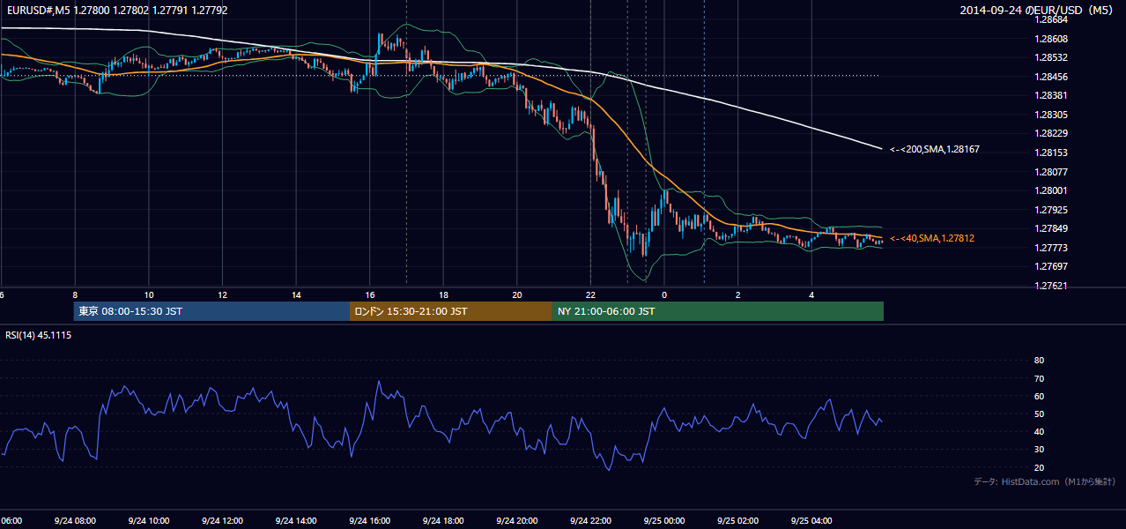Click the 9/24 10:00 date label
1126x529 pixels.
click(148, 521)
